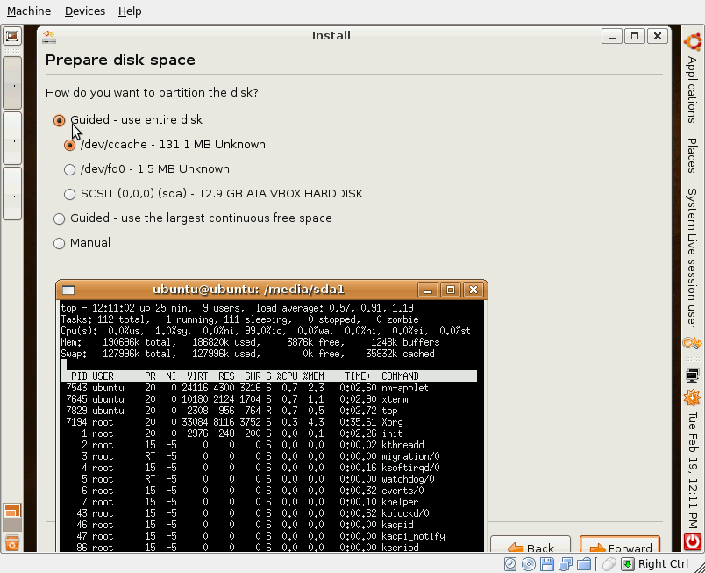Open the Places menu in the Ubuntu panel
The height and width of the screenshot is (573, 705).
click(x=692, y=155)
